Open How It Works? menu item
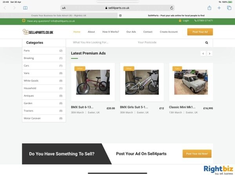This screenshot has height=175, width=235. point(110,32)
